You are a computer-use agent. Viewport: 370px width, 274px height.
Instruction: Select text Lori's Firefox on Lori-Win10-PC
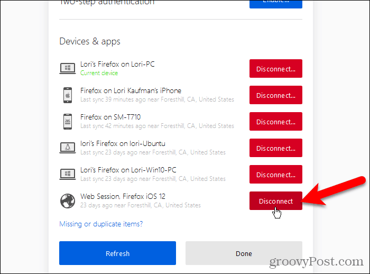click(128, 170)
